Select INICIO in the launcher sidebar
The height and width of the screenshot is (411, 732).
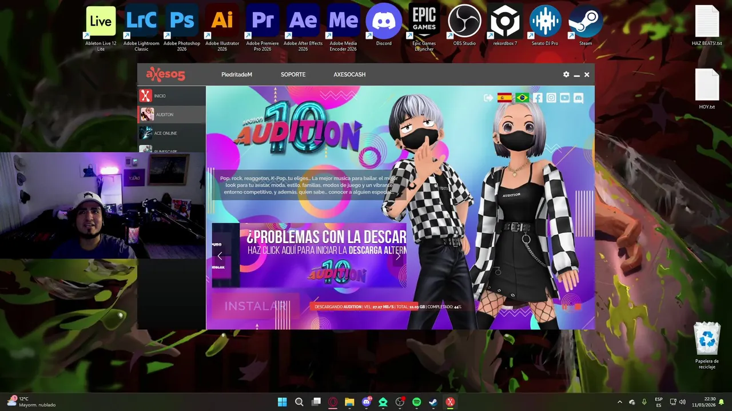[172, 96]
